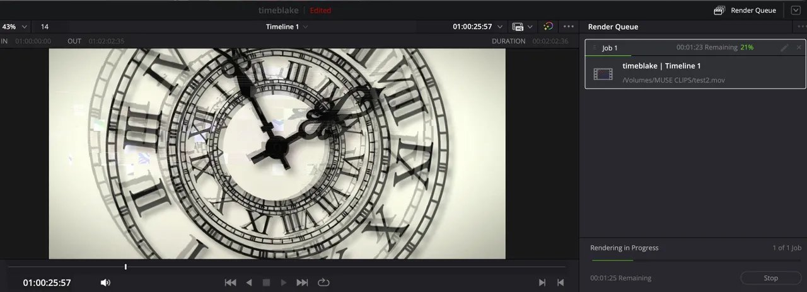Play forward button
The width and height of the screenshot is (807, 292).
(x=284, y=283)
